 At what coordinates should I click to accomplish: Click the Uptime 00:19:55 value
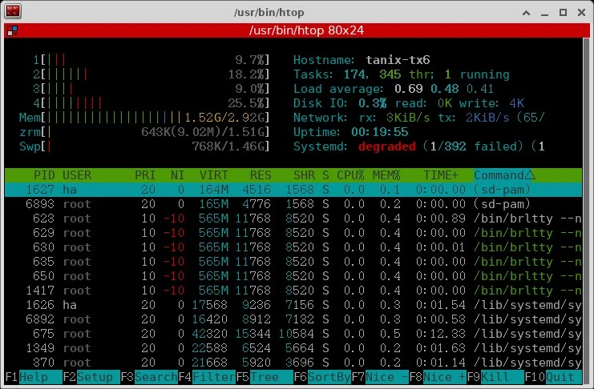click(x=380, y=132)
